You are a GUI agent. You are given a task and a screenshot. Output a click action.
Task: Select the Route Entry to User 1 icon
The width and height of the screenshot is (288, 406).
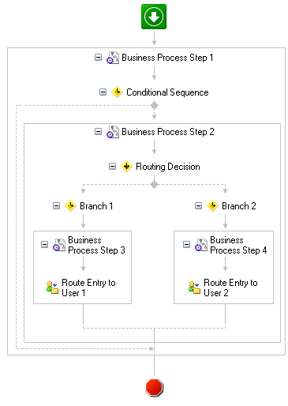click(x=52, y=288)
